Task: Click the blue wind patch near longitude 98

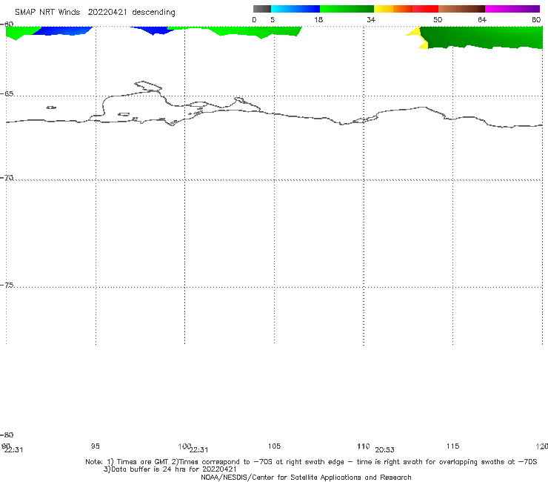Action: click(152, 30)
